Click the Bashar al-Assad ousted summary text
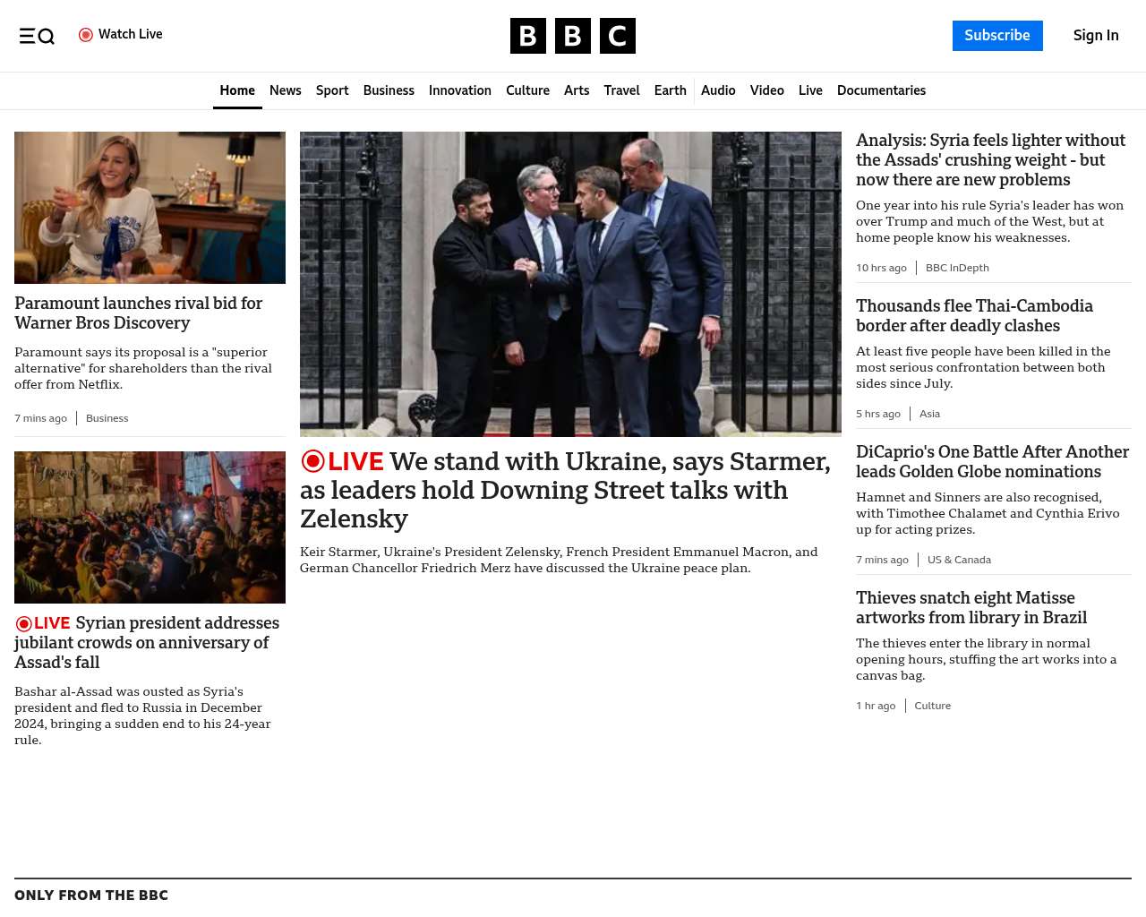This screenshot has width=1146, height=917. [x=142, y=716]
